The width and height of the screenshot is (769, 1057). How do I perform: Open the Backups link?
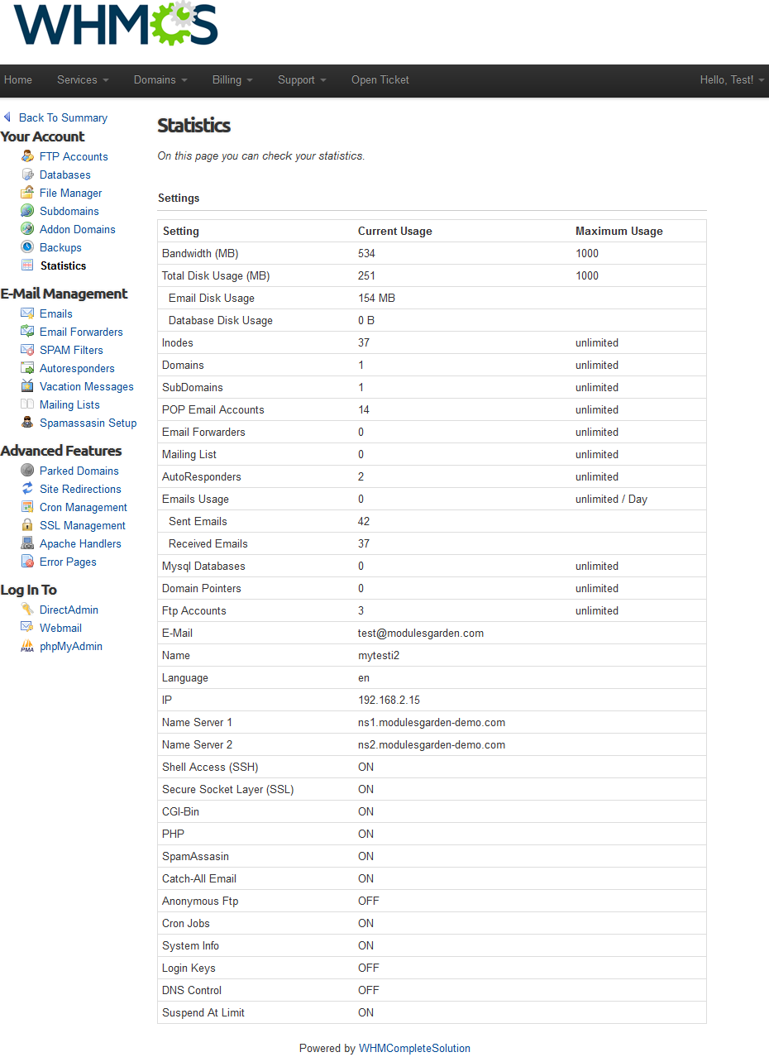pos(60,247)
